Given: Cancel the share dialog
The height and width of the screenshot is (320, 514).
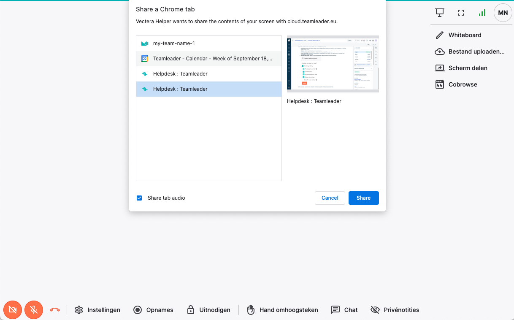Looking at the screenshot, I should 330,198.
